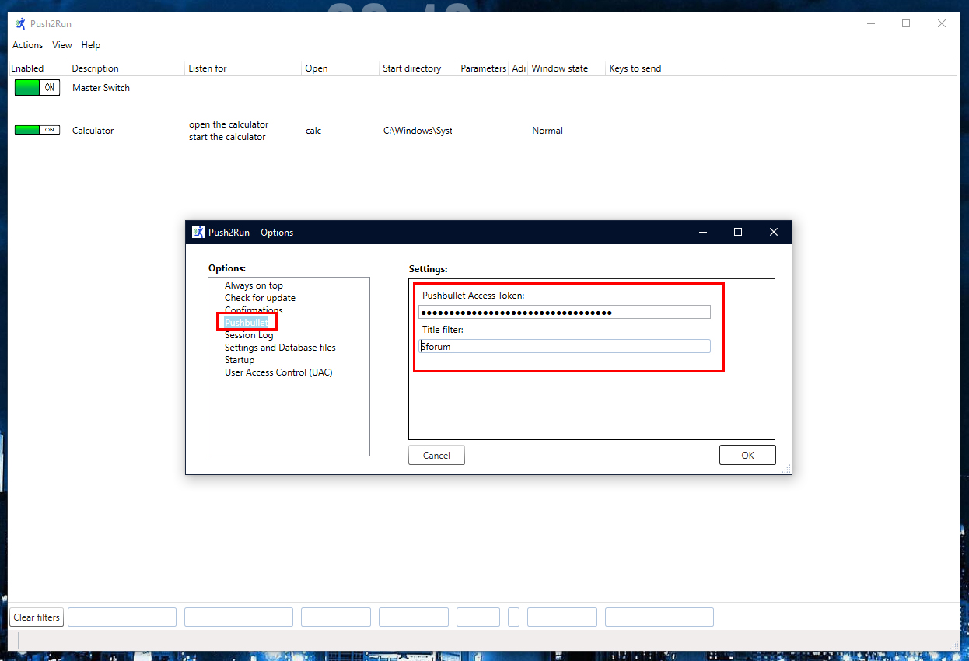Screen dimensions: 969x661
Task: Click the Normal window state cell
Action: (x=547, y=131)
